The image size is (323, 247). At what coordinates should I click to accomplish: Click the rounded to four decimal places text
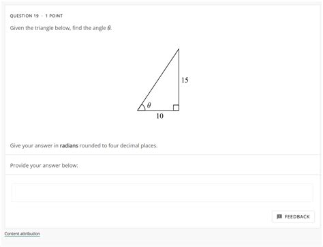click(118, 145)
